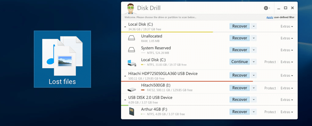Open Continue options dropdown for Local Disk (C:) partition
The height and width of the screenshot is (126, 312).
253,62
